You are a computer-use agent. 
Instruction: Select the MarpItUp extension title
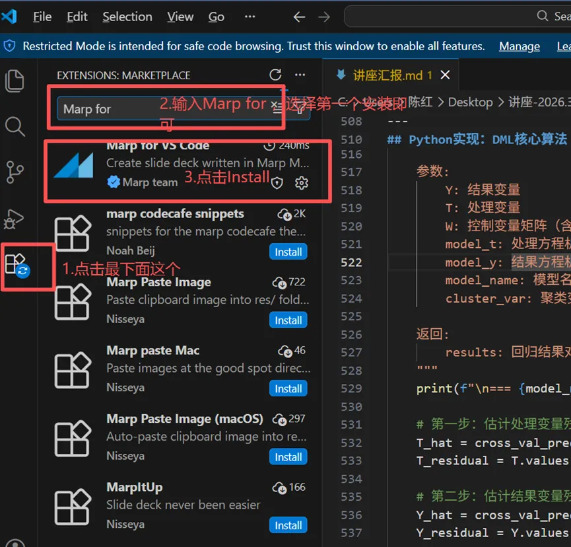coord(135,487)
